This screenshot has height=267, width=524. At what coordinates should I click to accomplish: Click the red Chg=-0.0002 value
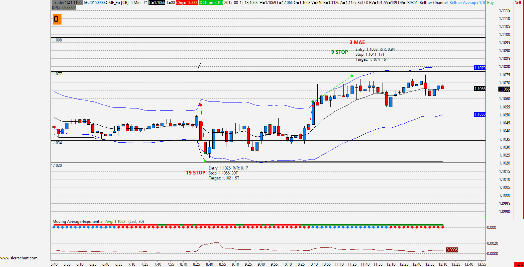(x=187, y=3)
